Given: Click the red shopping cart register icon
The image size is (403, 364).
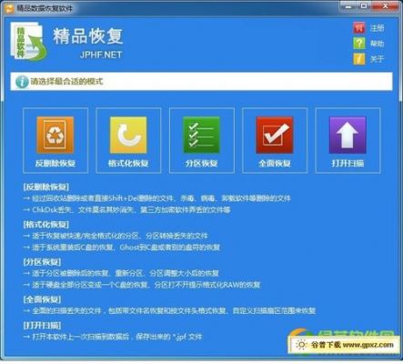Looking at the screenshot, I should 359,28.
